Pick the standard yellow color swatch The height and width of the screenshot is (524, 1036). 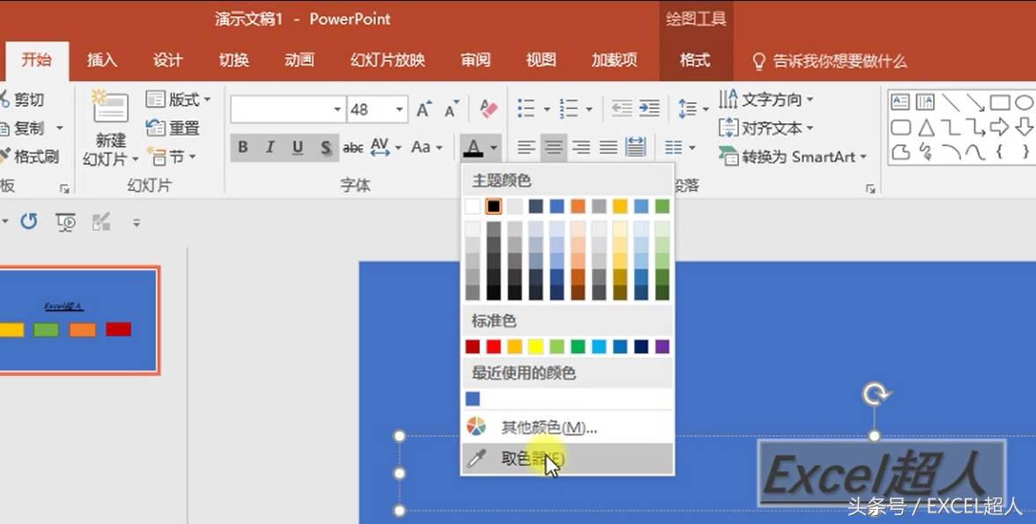536,346
